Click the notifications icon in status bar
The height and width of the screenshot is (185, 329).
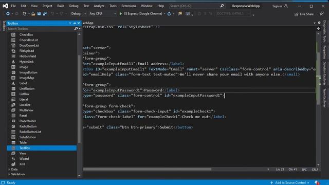tap(317, 183)
